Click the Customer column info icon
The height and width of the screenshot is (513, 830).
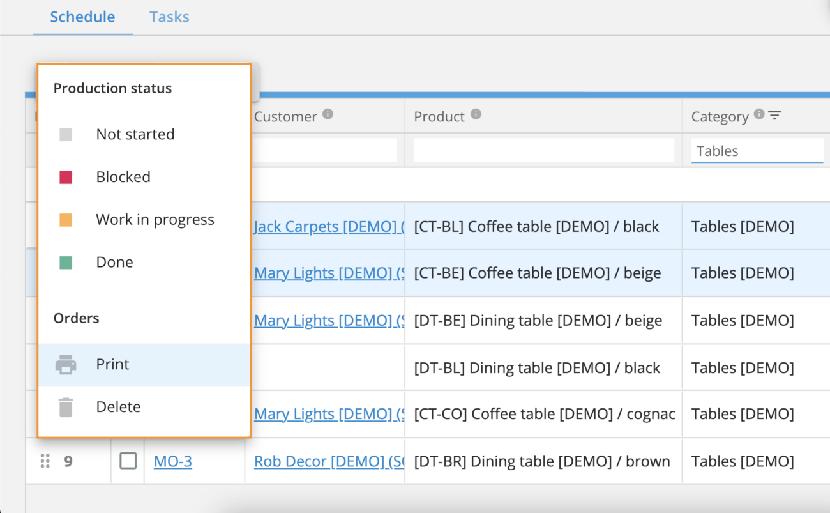(328, 114)
